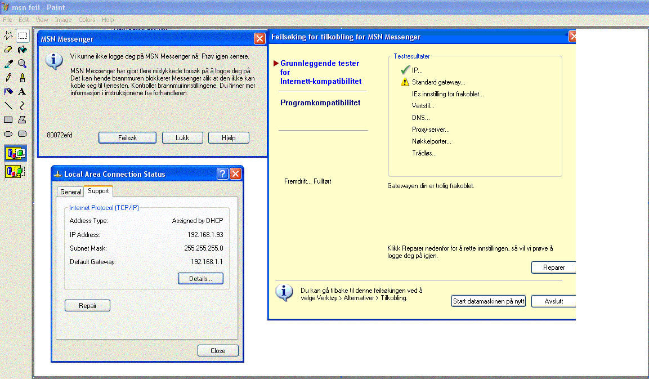Image resolution: width=649 pixels, height=379 pixels.
Task: Pick the Curve tool
Action: click(23, 106)
